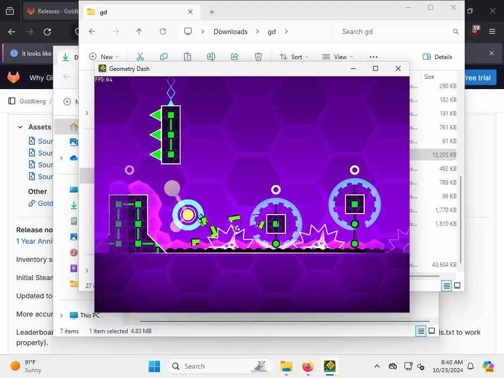This screenshot has height=378, width=504.
Task: Switch back Explorer window to thumbnails view
Action: (432, 331)
